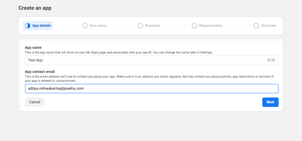This screenshot has width=302, height=141.
Task: Click the Business step circle icon
Action: click(140, 26)
